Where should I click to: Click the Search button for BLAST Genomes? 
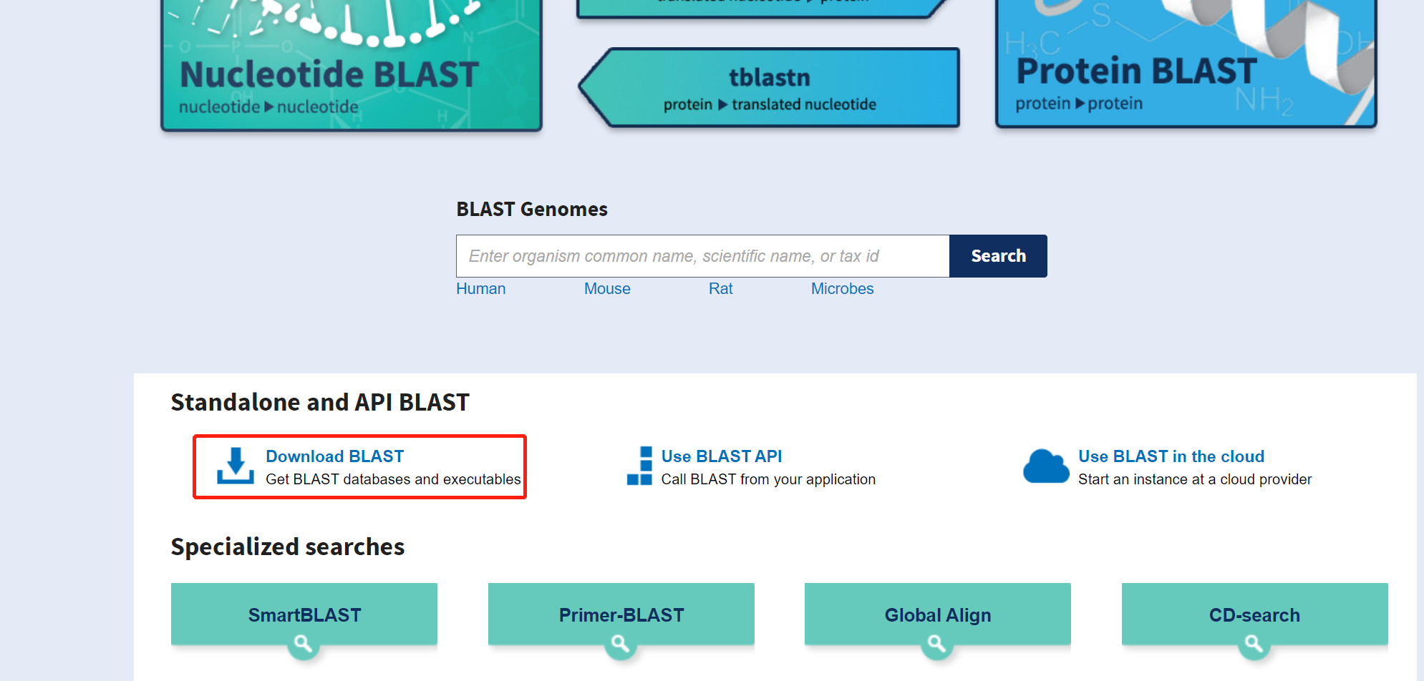[x=998, y=255]
